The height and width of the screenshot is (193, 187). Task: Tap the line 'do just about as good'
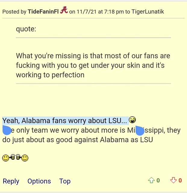(77, 140)
